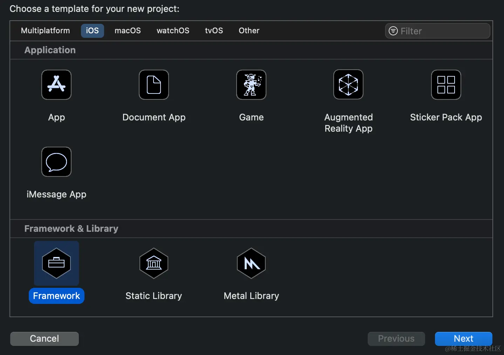
Task: Click the filter funnel icon
Action: pyautogui.click(x=393, y=31)
